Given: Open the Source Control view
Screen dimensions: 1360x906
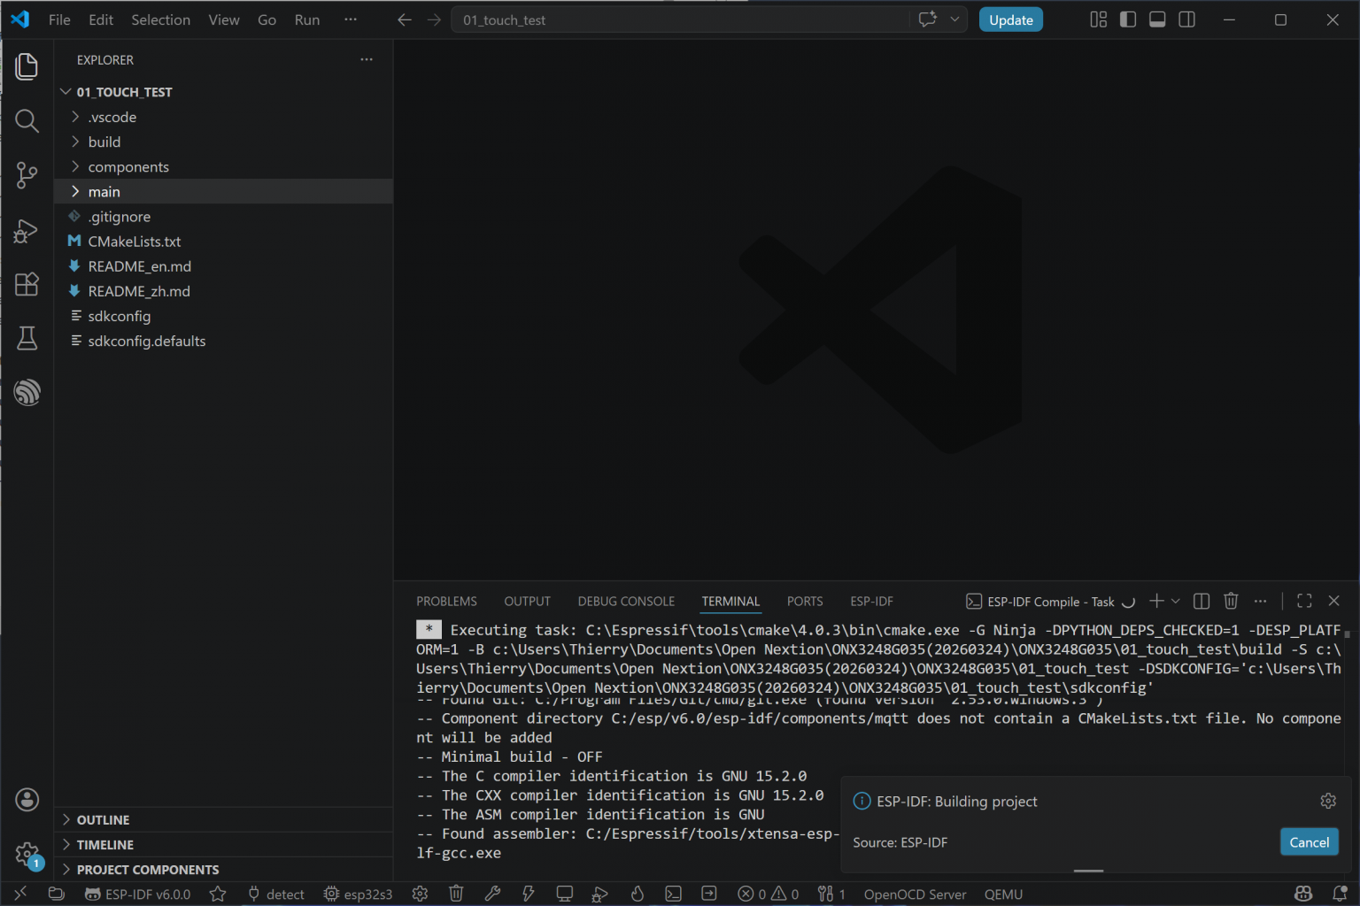Looking at the screenshot, I should [x=27, y=175].
